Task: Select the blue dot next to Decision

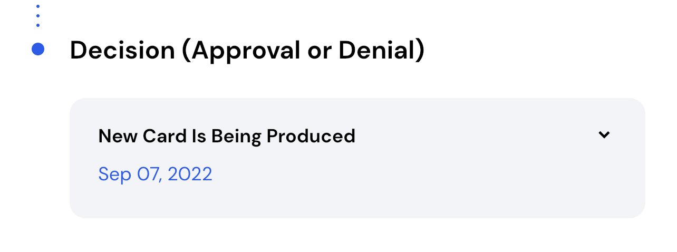Action: click(x=38, y=49)
